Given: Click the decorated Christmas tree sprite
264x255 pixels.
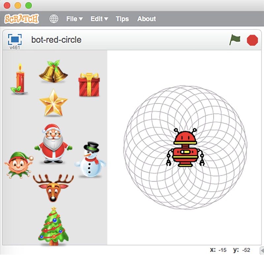Looking at the screenshot, I should tap(53, 227).
